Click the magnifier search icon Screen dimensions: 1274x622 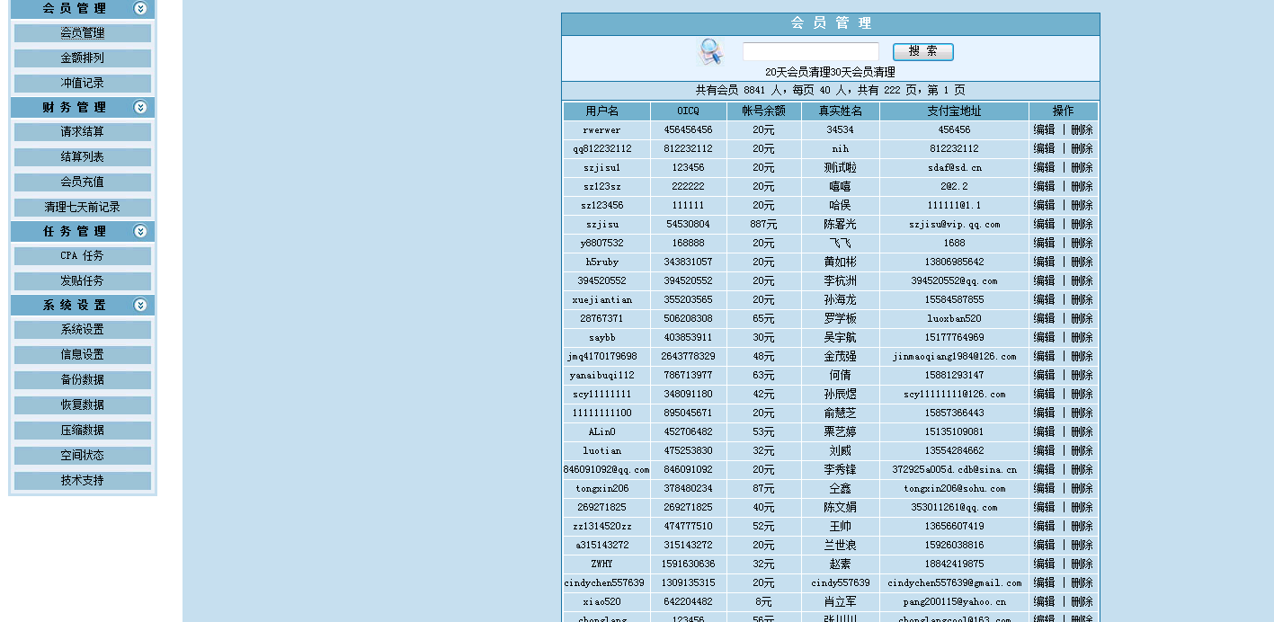[710, 52]
